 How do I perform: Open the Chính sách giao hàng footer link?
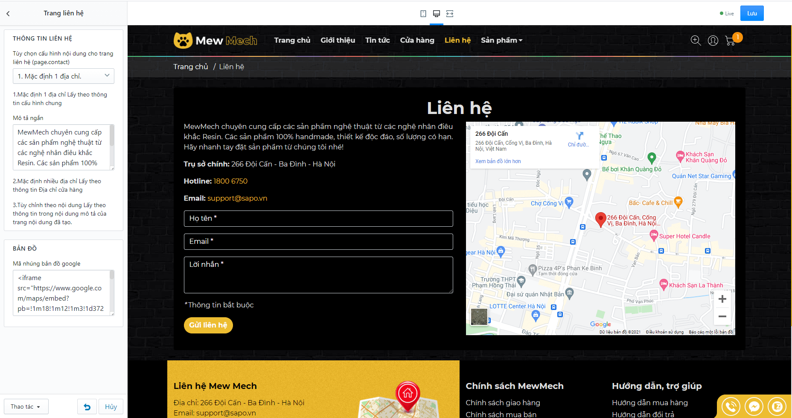pos(503,403)
